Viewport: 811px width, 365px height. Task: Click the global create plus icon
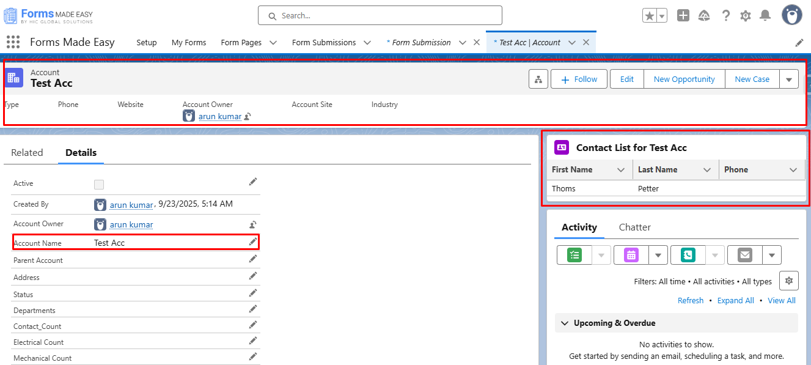[x=683, y=16]
